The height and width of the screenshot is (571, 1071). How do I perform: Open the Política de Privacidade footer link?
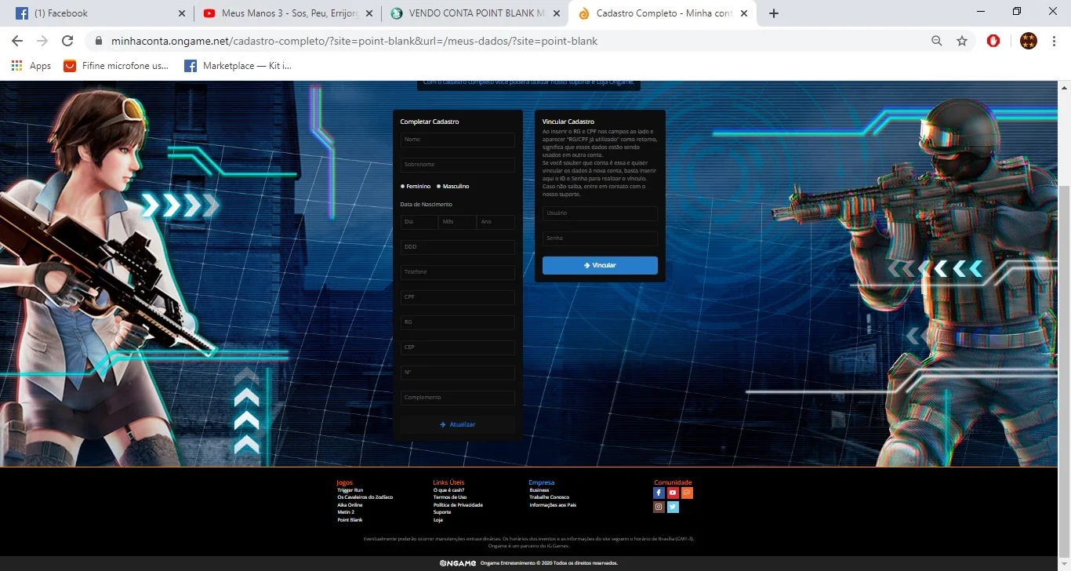click(458, 505)
